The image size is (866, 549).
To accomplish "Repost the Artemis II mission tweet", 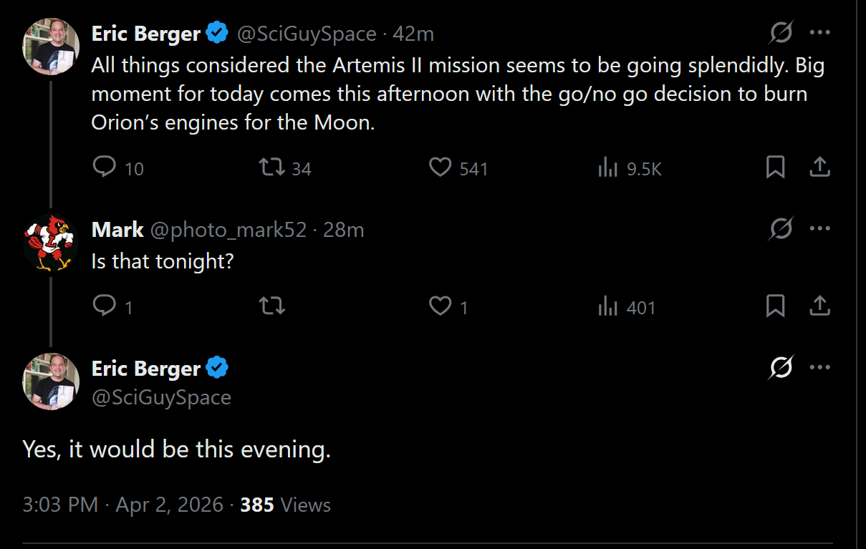I will pos(271,167).
